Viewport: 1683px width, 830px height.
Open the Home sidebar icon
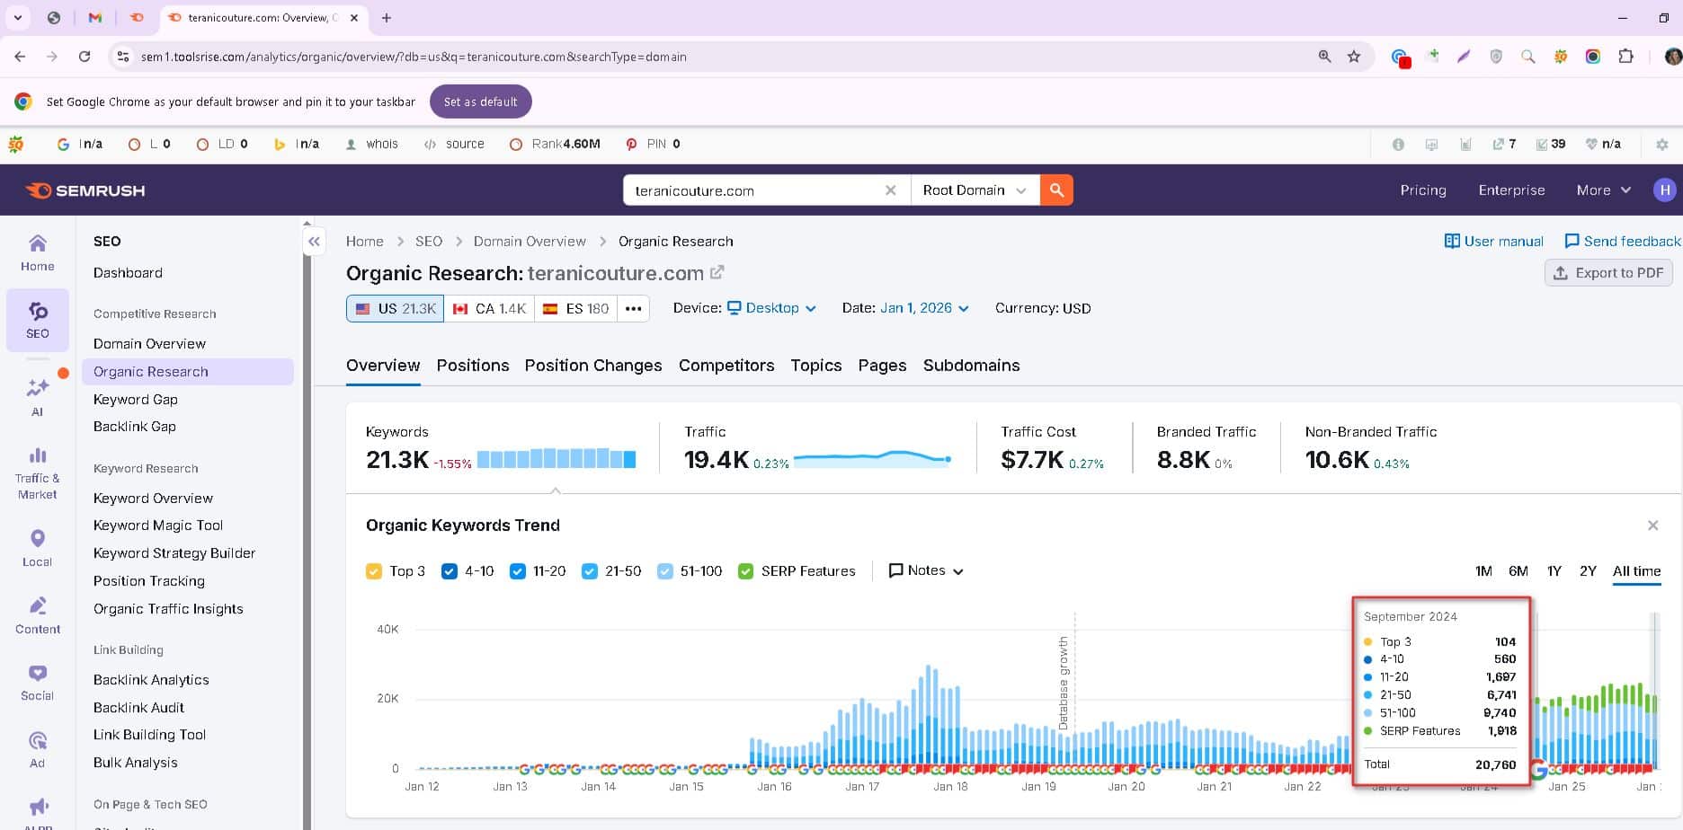coord(37,252)
